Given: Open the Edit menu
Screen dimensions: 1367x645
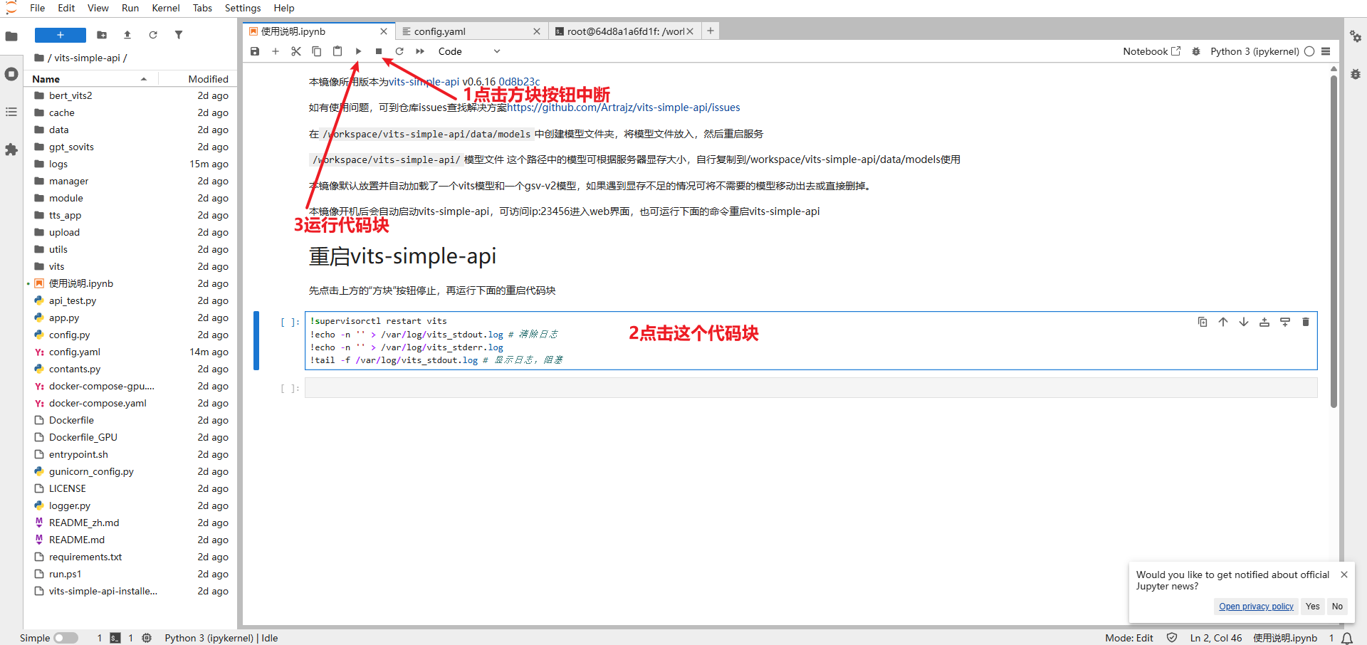Looking at the screenshot, I should pos(66,8).
